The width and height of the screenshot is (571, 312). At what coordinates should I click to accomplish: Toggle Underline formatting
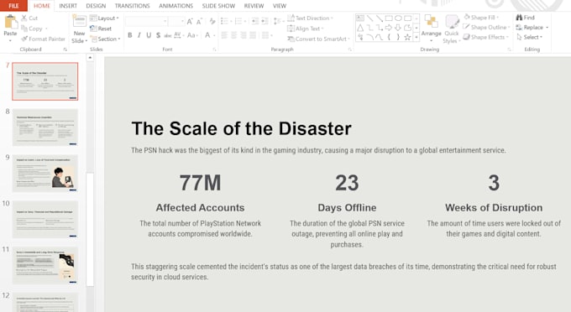tap(149, 35)
